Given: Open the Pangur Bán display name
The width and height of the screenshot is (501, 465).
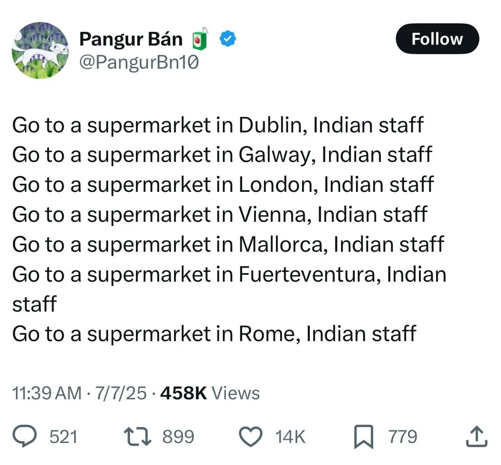Looking at the screenshot, I should (131, 39).
